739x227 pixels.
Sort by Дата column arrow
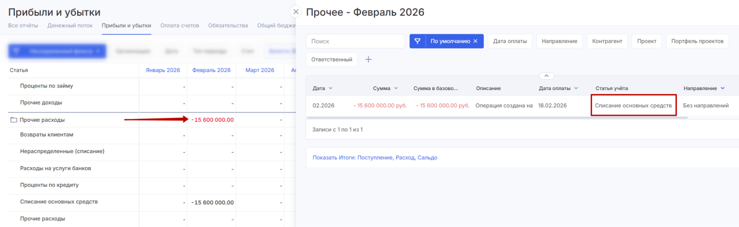pos(330,88)
